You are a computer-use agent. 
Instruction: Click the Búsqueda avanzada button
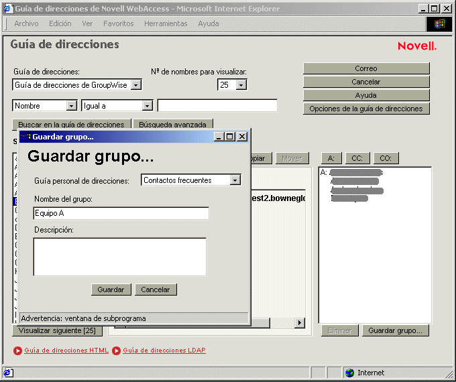[x=173, y=124]
